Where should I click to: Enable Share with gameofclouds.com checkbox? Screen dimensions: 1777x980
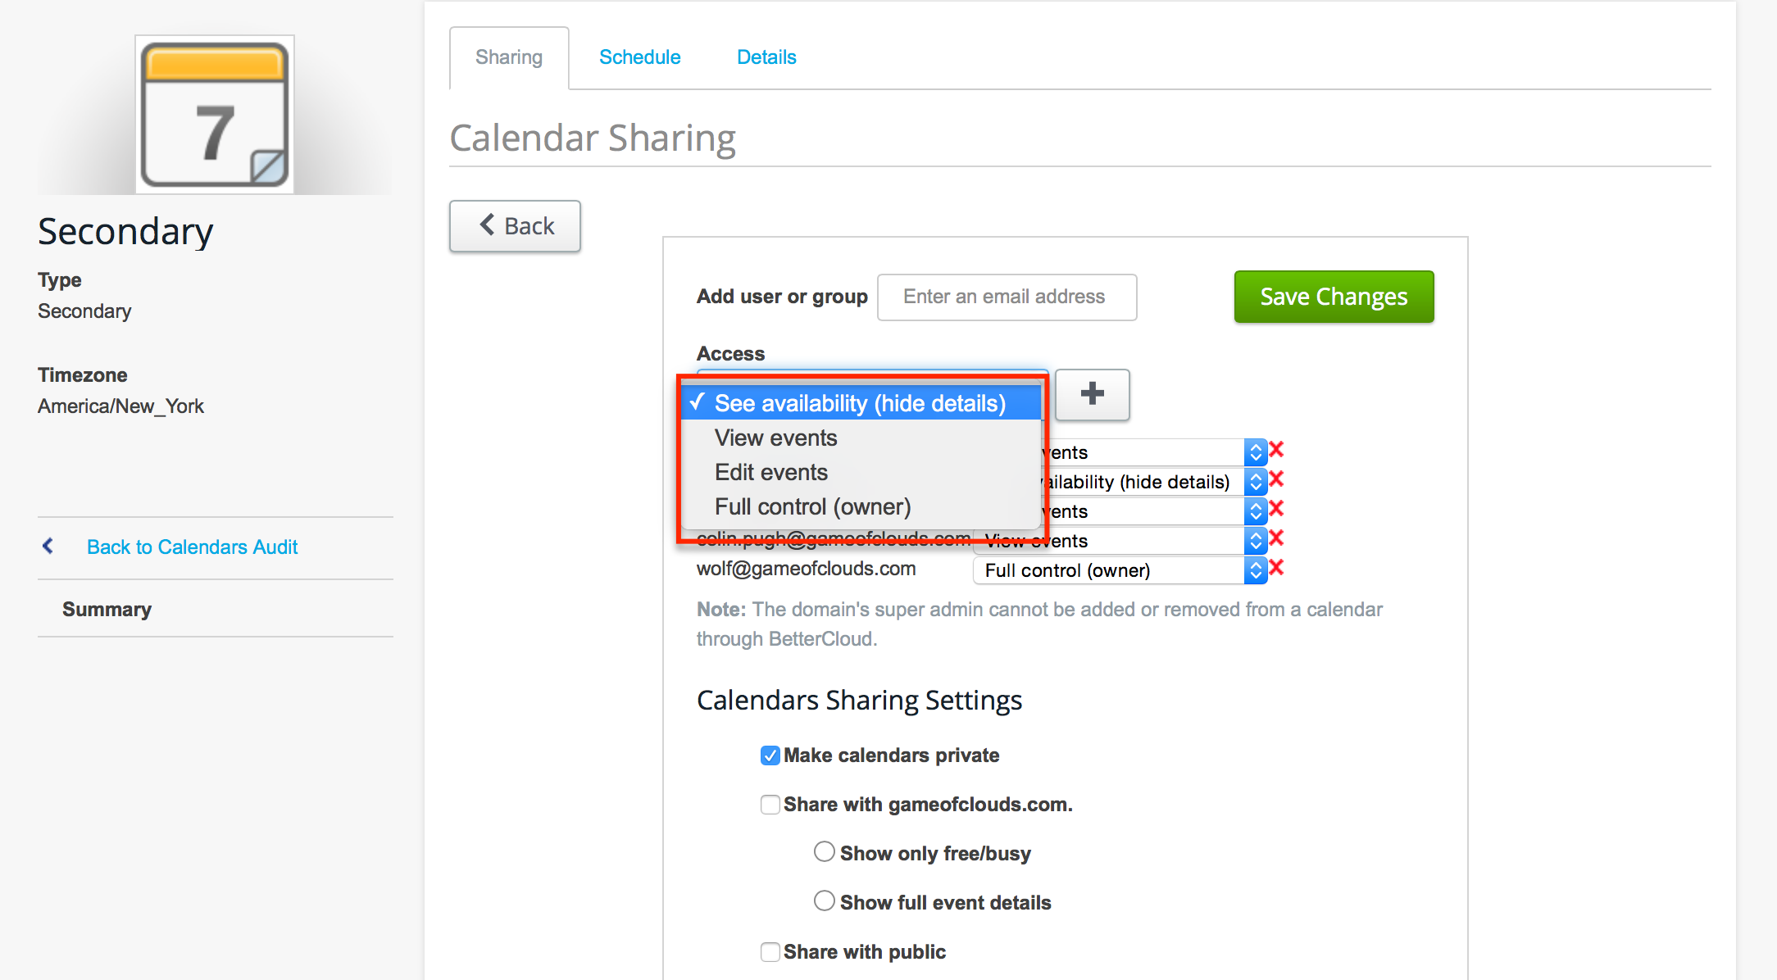(770, 805)
